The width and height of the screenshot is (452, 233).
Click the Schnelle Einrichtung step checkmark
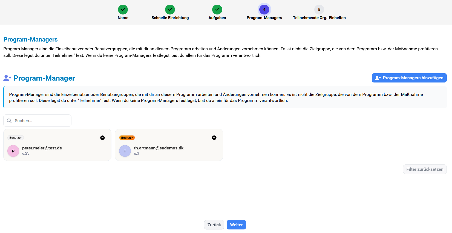point(170,10)
